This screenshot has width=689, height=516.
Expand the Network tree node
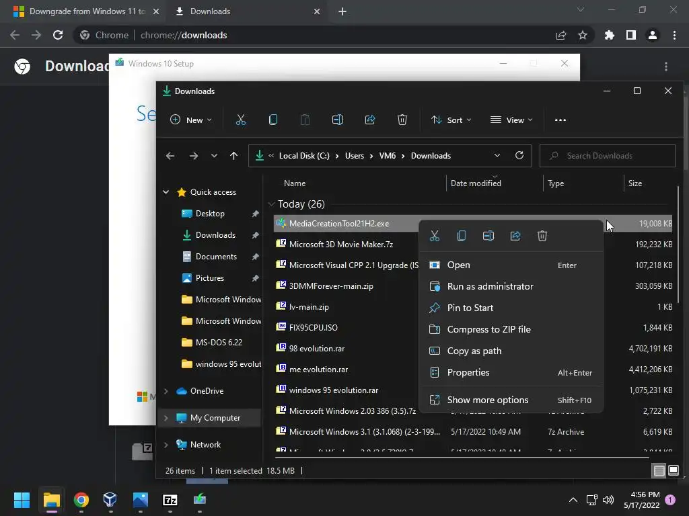pyautogui.click(x=166, y=445)
